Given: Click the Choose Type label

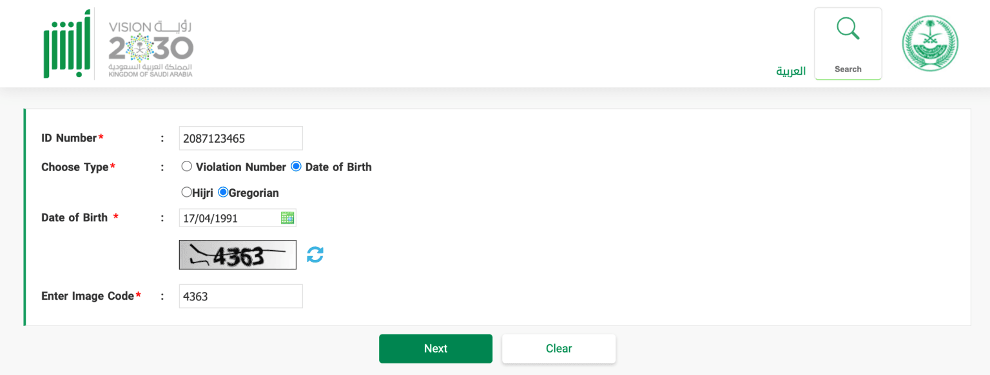Looking at the screenshot, I should point(75,167).
